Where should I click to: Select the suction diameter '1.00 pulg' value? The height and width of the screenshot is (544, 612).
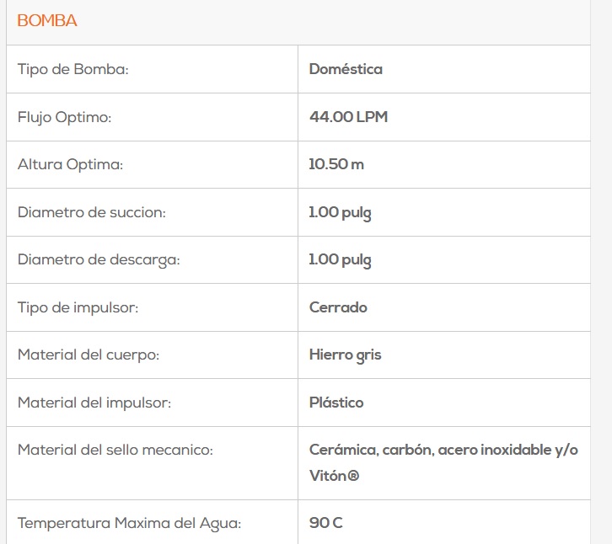pos(340,212)
